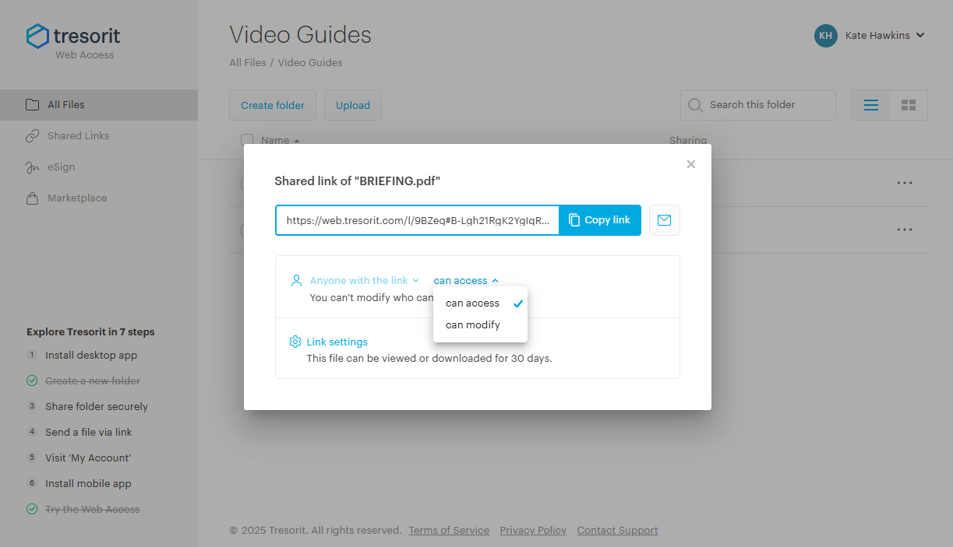Viewport: 953px width, 547px height.
Task: Open the Privacy Policy link
Action: coord(533,530)
